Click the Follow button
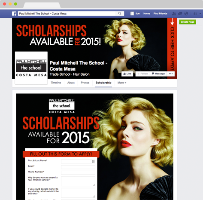This screenshot has width=203, height=200. (142, 74)
